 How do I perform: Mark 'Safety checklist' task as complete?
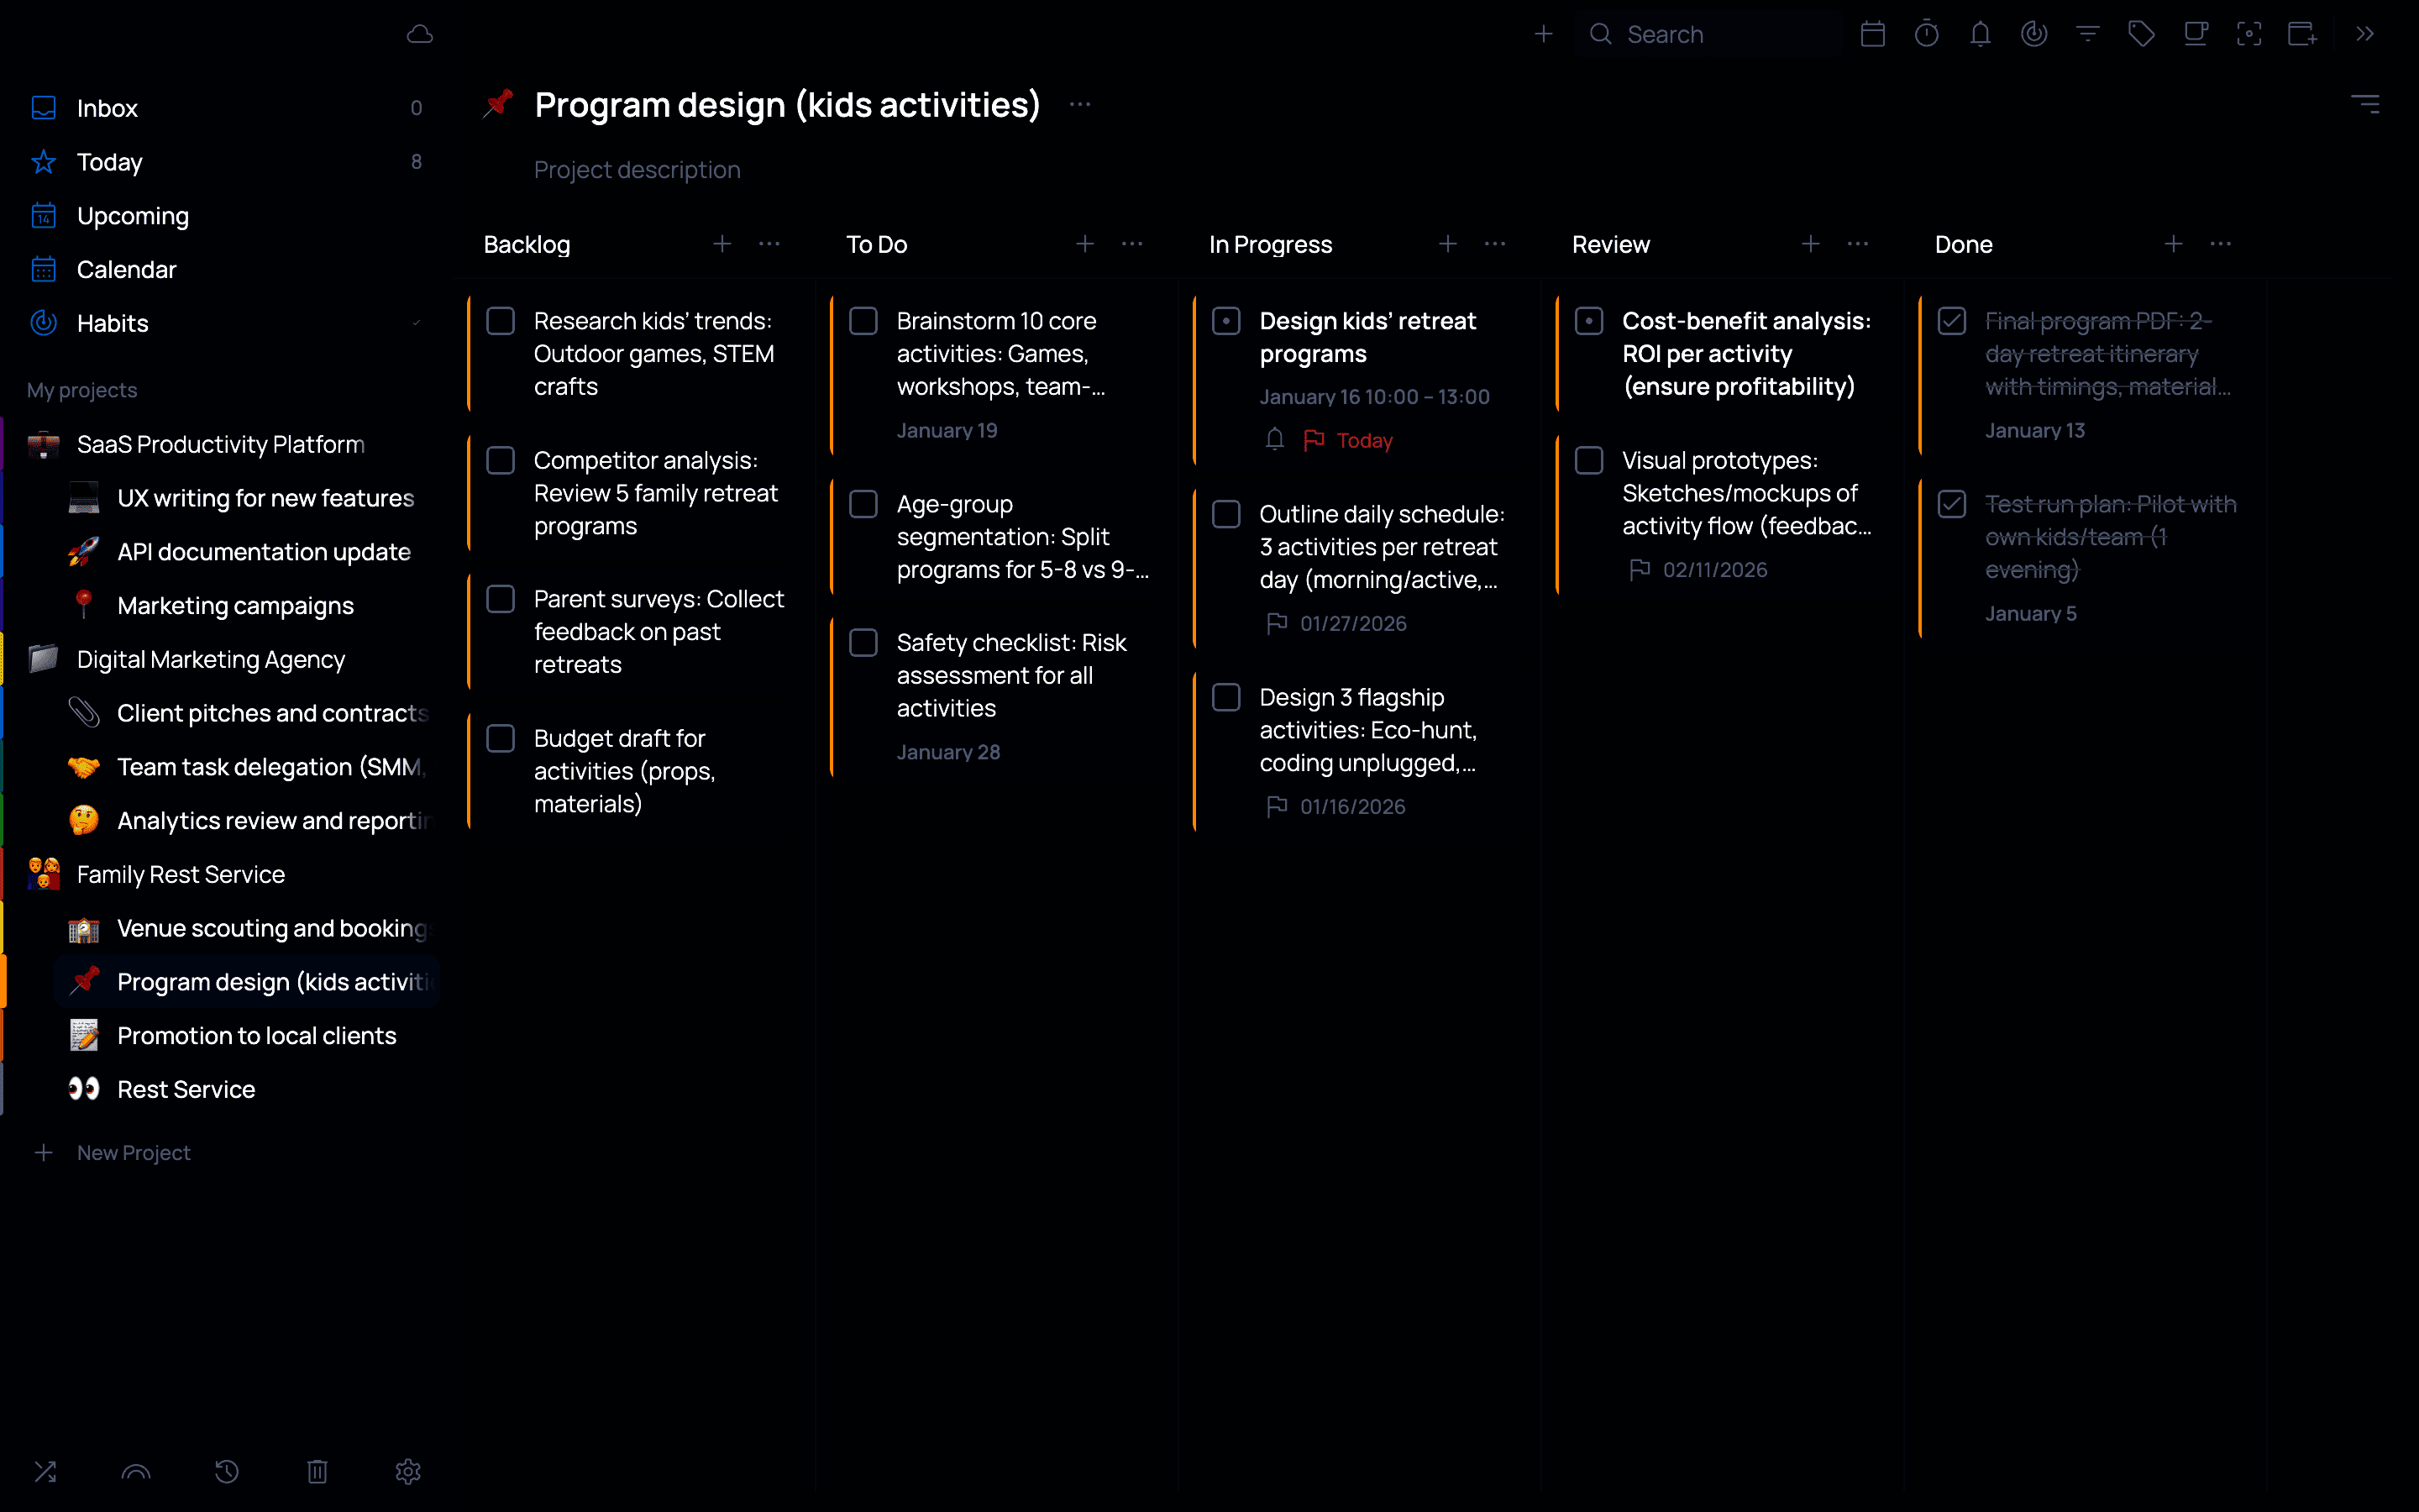pyautogui.click(x=863, y=643)
